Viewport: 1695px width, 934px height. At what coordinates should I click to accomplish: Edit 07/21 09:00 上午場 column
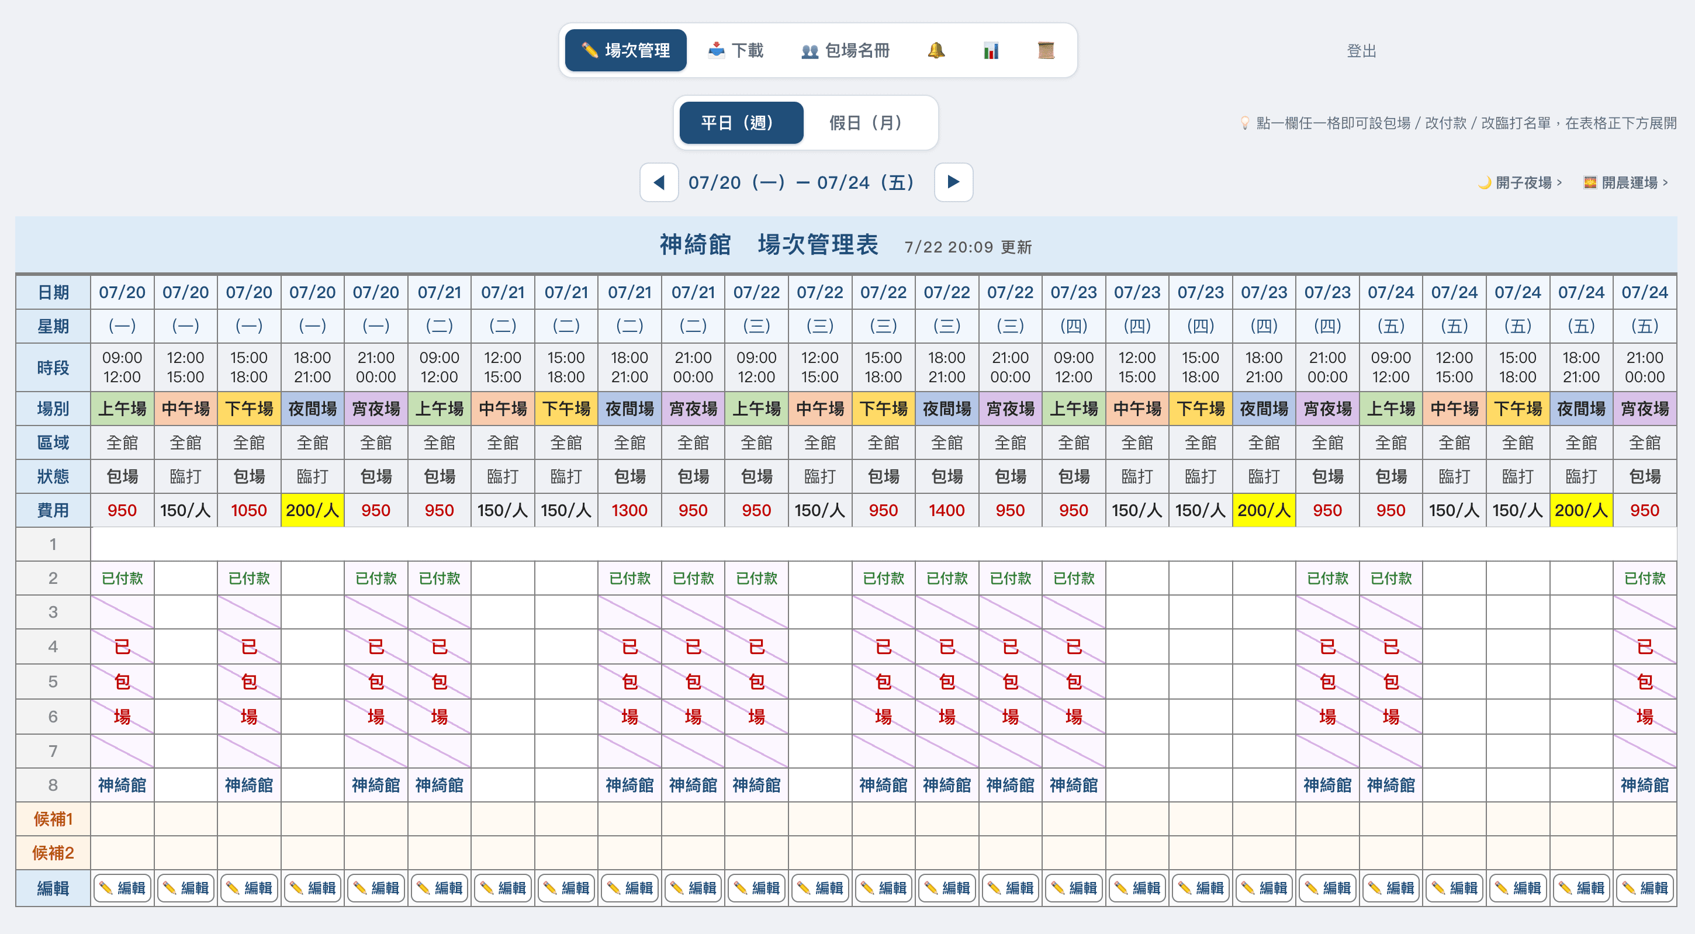440,888
